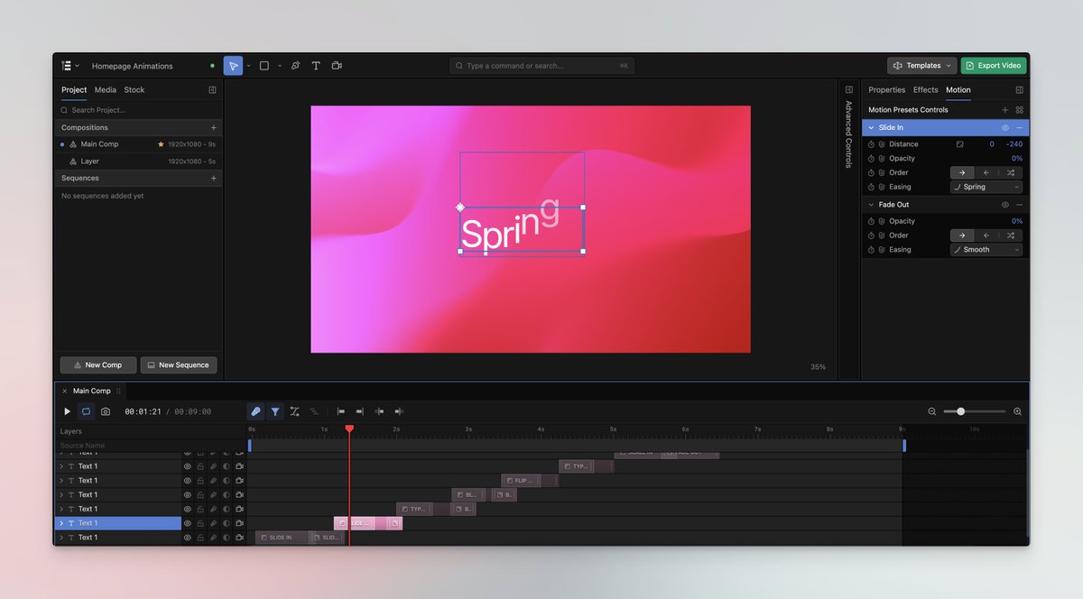Open the timeline graph editor icon

(294, 411)
